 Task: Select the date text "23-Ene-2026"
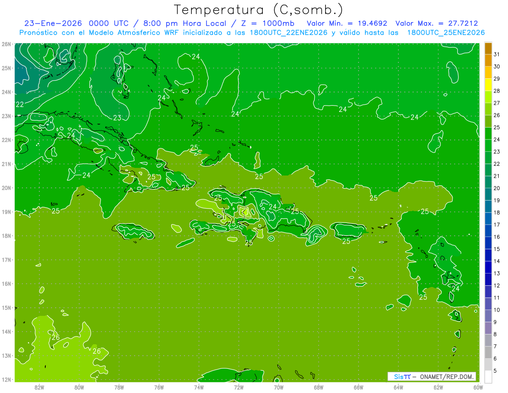53,23
